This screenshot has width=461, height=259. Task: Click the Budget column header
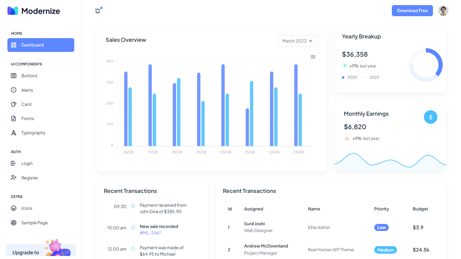(420, 209)
